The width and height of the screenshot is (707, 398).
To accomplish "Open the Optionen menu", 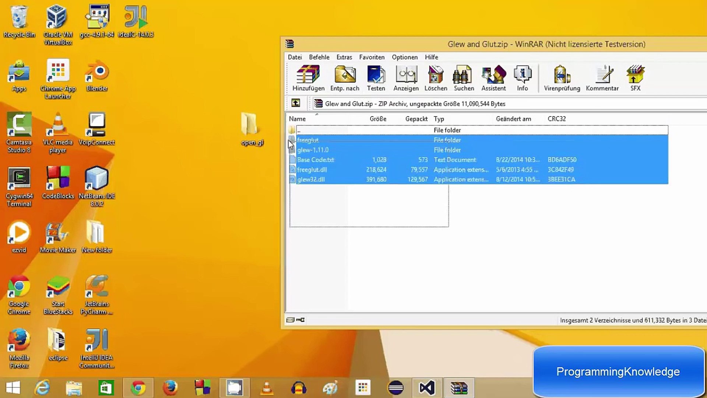I will click(x=404, y=57).
